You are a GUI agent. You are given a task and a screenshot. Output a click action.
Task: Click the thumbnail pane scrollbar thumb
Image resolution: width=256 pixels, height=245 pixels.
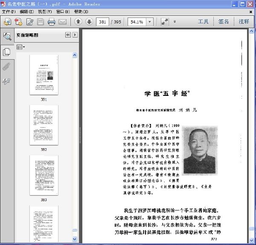tap(75, 230)
